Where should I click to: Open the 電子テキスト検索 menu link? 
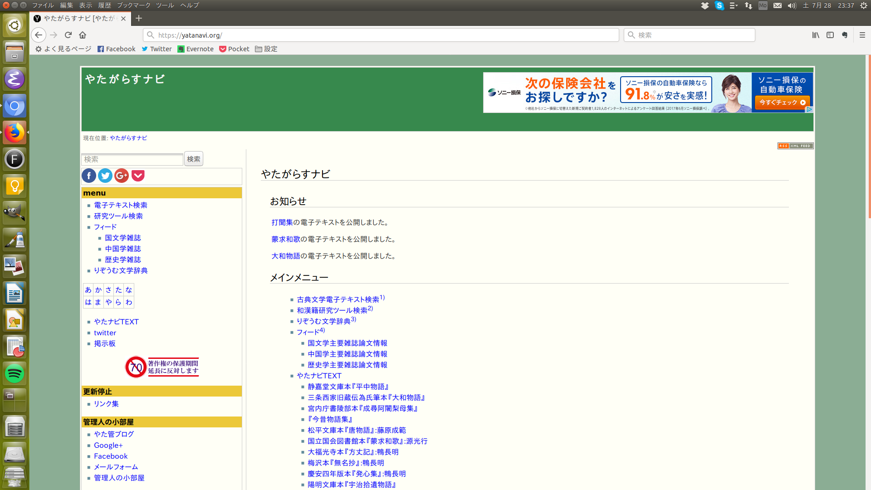120,205
